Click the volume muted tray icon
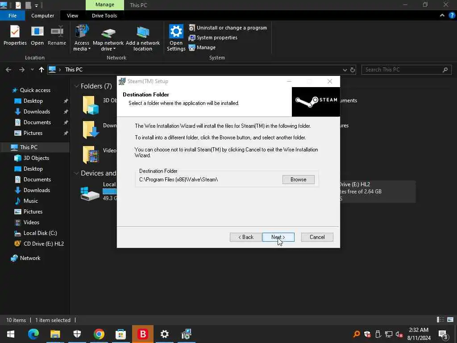457x343 pixels. click(x=399, y=334)
